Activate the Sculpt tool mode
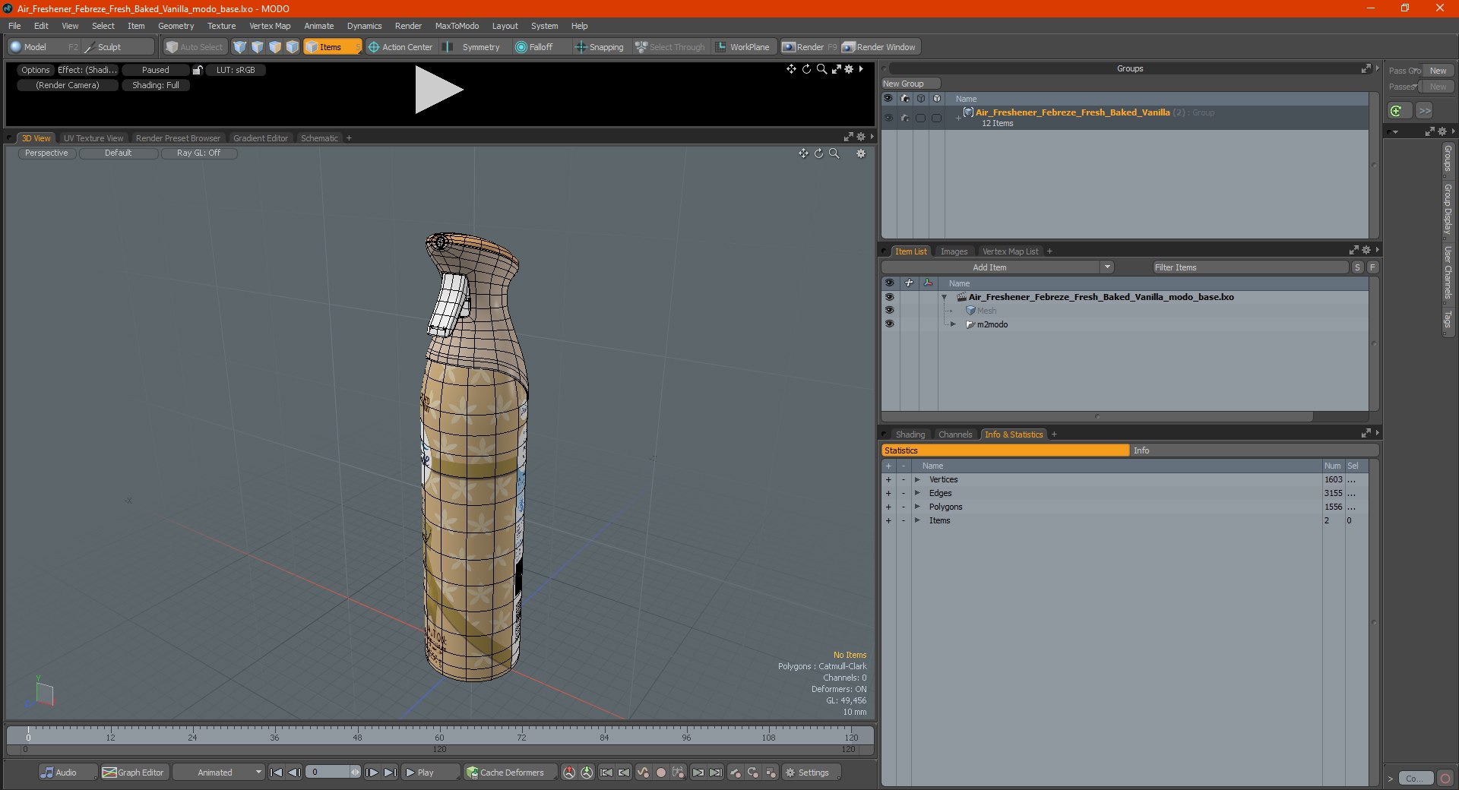Viewport: 1459px width, 790px height. [109, 47]
